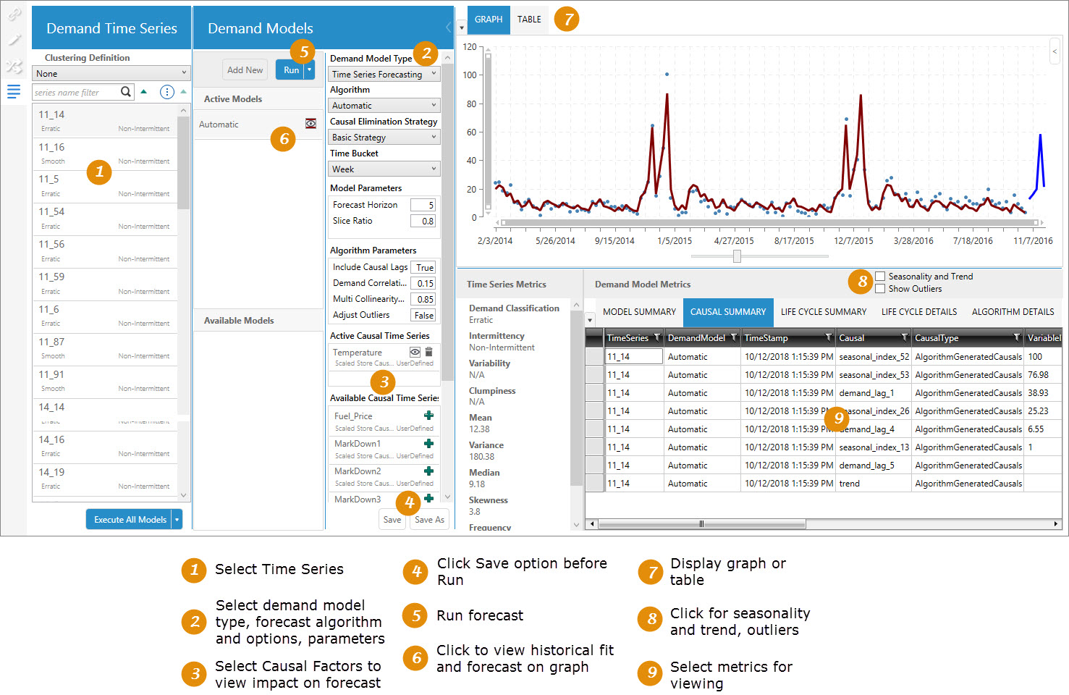Click the zoom slider handle below graph

pyautogui.click(x=737, y=256)
